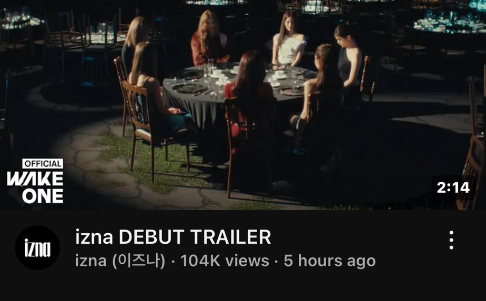Click the 104K views count text
This screenshot has height=301, width=486.
tap(225, 261)
